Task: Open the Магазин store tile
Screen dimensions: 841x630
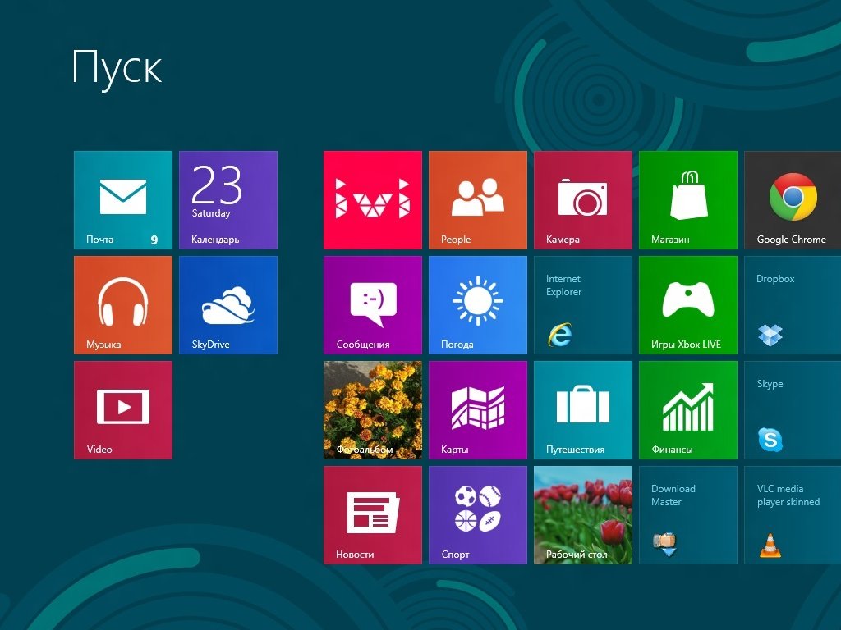Action: click(x=688, y=200)
